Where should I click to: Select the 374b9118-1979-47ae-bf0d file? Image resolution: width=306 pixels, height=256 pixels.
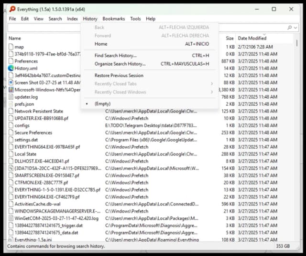tap(47, 54)
